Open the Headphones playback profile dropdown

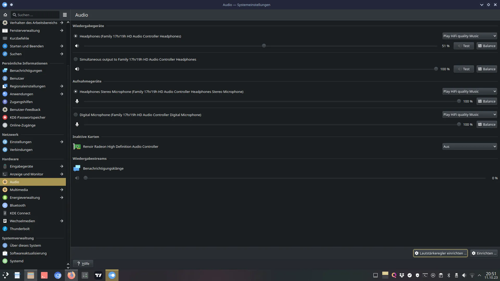tap(470, 36)
